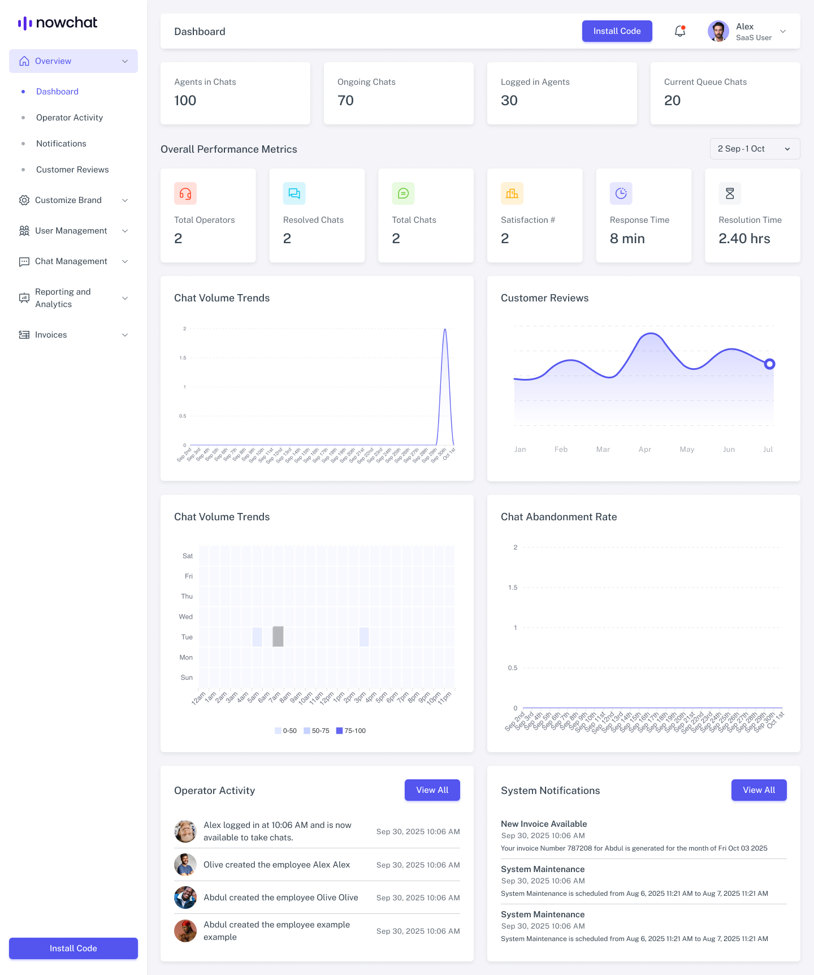Screen dimensions: 814x975
Task: Click the Resolution Time hourglass icon
Action: pos(730,193)
